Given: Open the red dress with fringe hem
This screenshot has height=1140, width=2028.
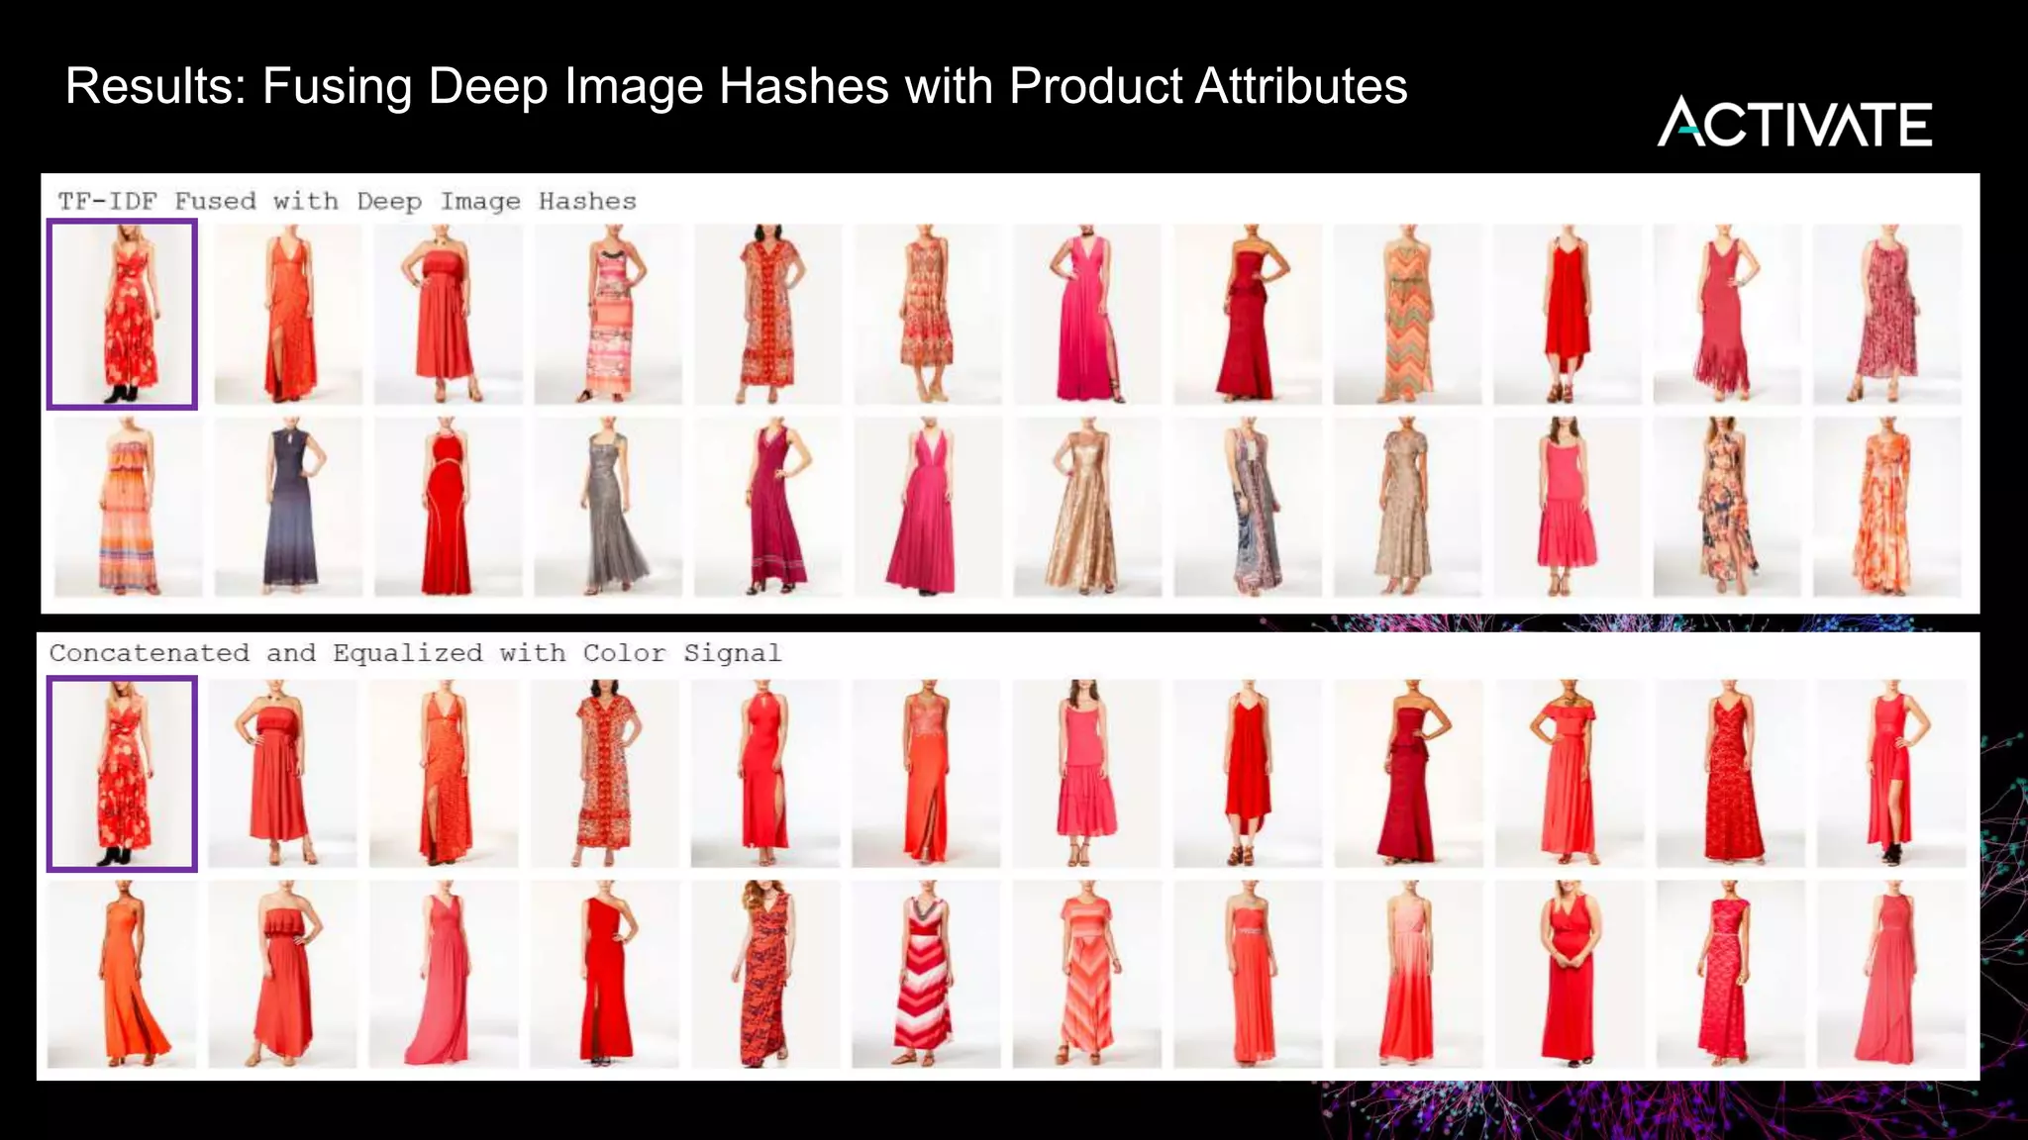Looking at the screenshot, I should coord(1727,314).
